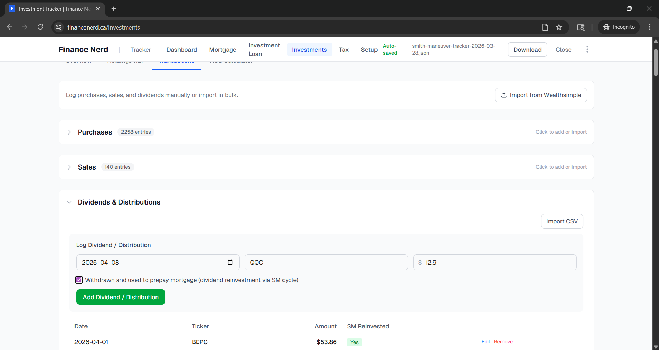Go back using the browser back arrow

pyautogui.click(x=10, y=27)
